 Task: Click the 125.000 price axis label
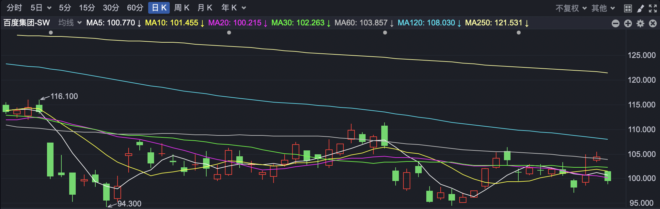coord(642,55)
